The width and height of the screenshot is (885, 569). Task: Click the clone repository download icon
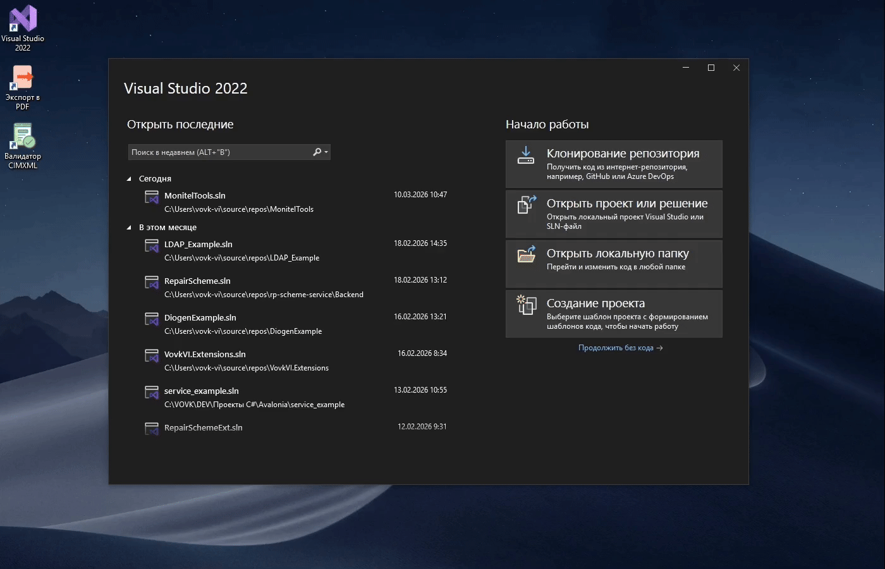(526, 156)
